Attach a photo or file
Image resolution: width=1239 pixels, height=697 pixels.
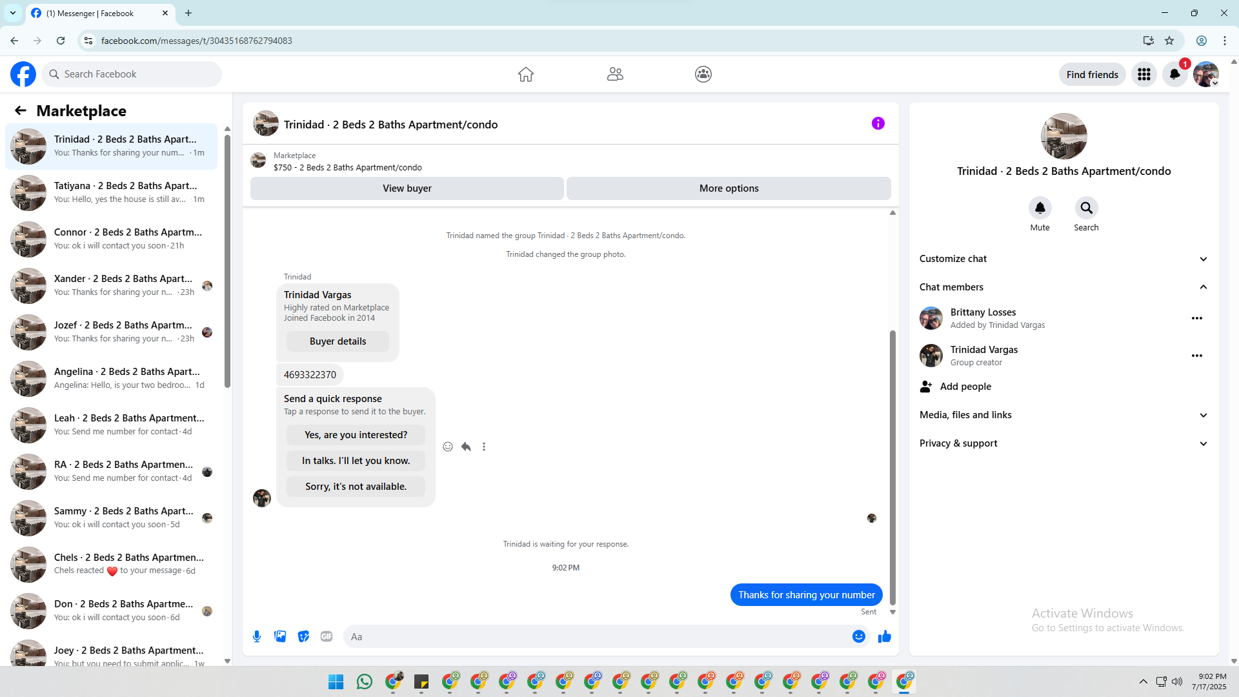[x=280, y=636]
